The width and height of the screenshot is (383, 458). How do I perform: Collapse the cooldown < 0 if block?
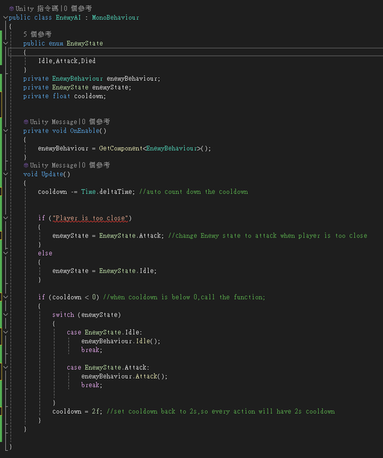pos(5,297)
